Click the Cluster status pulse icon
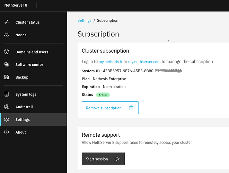 [7, 22]
